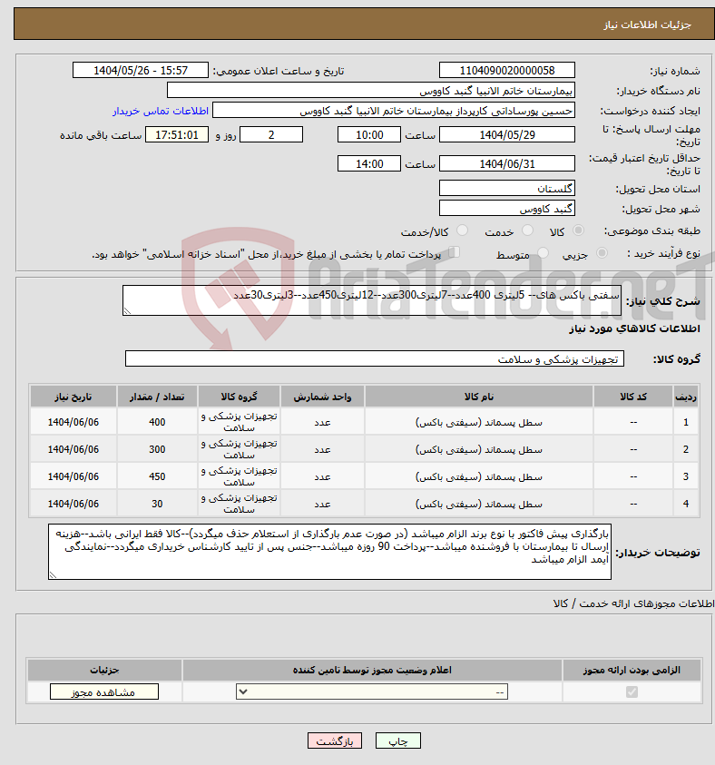Click the delivery province field گلستان
Screen dimensions: 715x765
pyautogui.click(x=506, y=188)
